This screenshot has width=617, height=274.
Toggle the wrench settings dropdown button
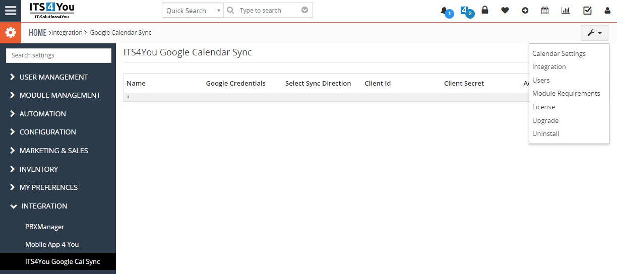point(594,33)
